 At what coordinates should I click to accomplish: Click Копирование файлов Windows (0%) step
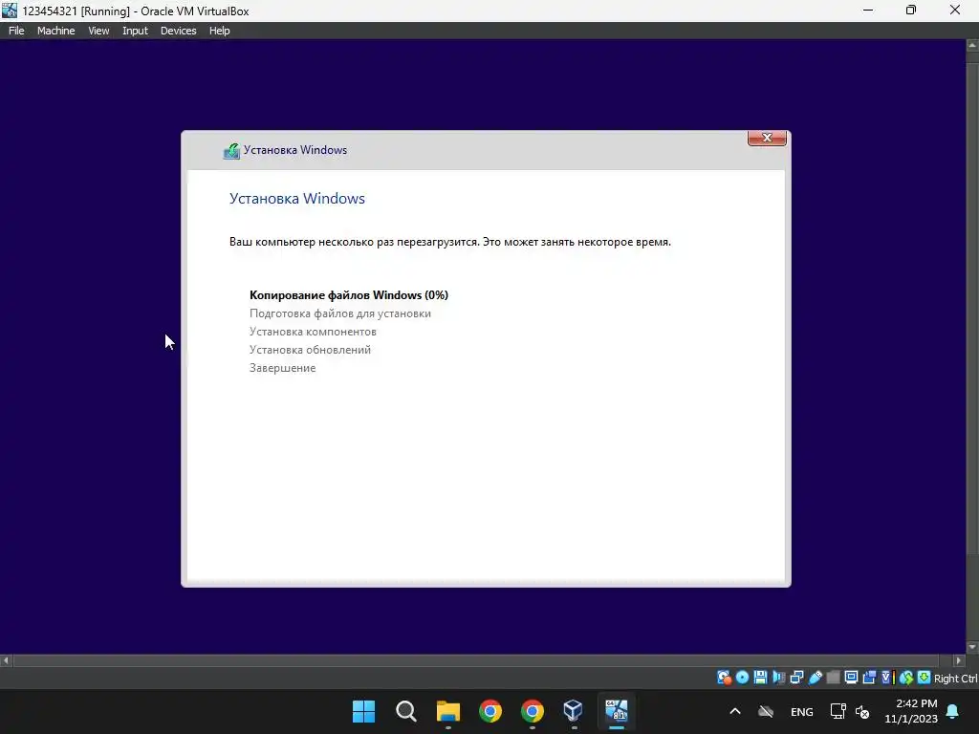coord(348,295)
